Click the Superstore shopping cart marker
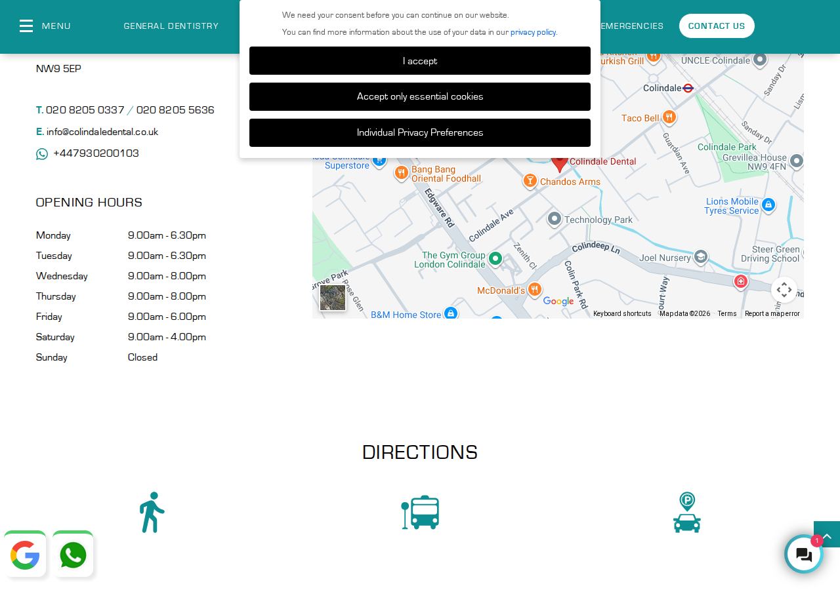Screen dimensions: 840x590 coord(379,161)
